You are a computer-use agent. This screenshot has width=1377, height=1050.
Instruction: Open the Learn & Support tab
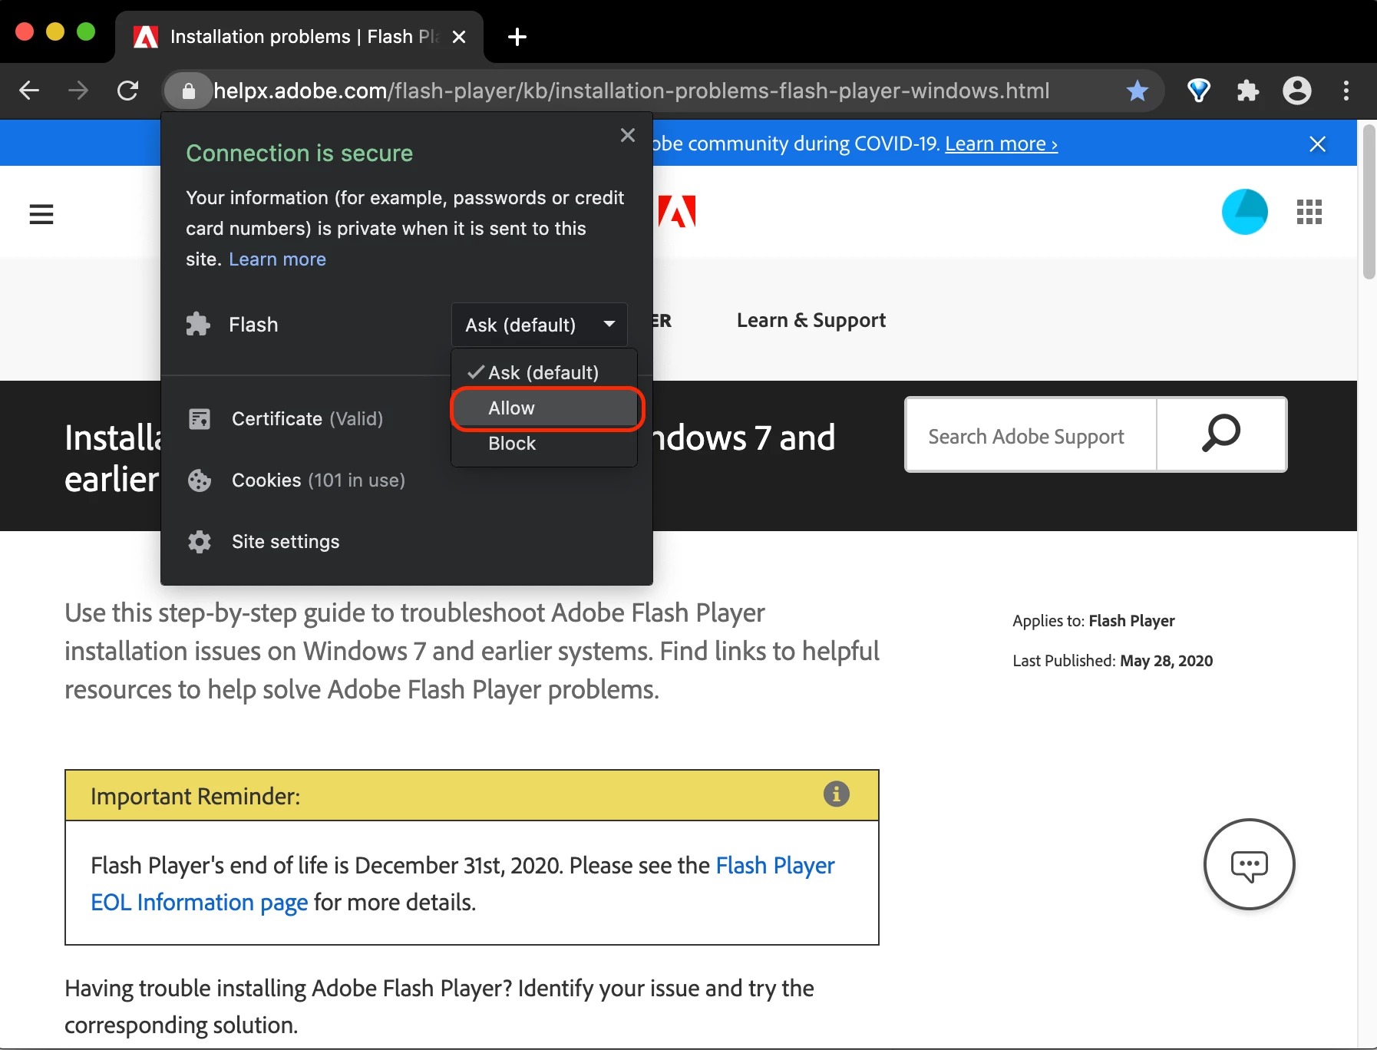[x=811, y=320]
